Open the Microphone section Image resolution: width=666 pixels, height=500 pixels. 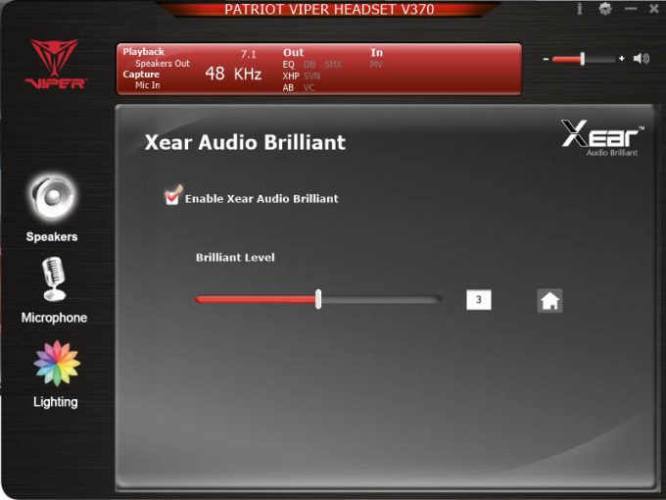[54, 290]
